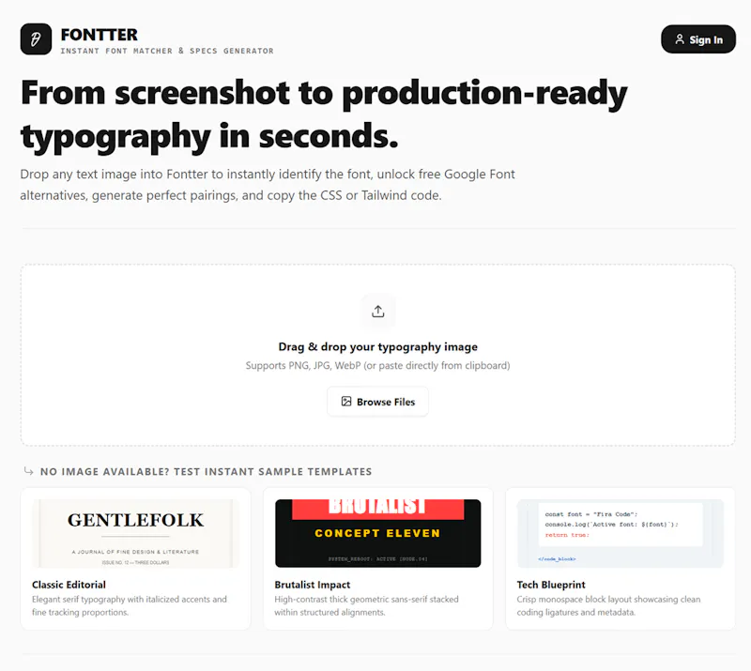The width and height of the screenshot is (751, 671).
Task: Click the upload arrow icon in dropzone
Action: pyautogui.click(x=378, y=312)
